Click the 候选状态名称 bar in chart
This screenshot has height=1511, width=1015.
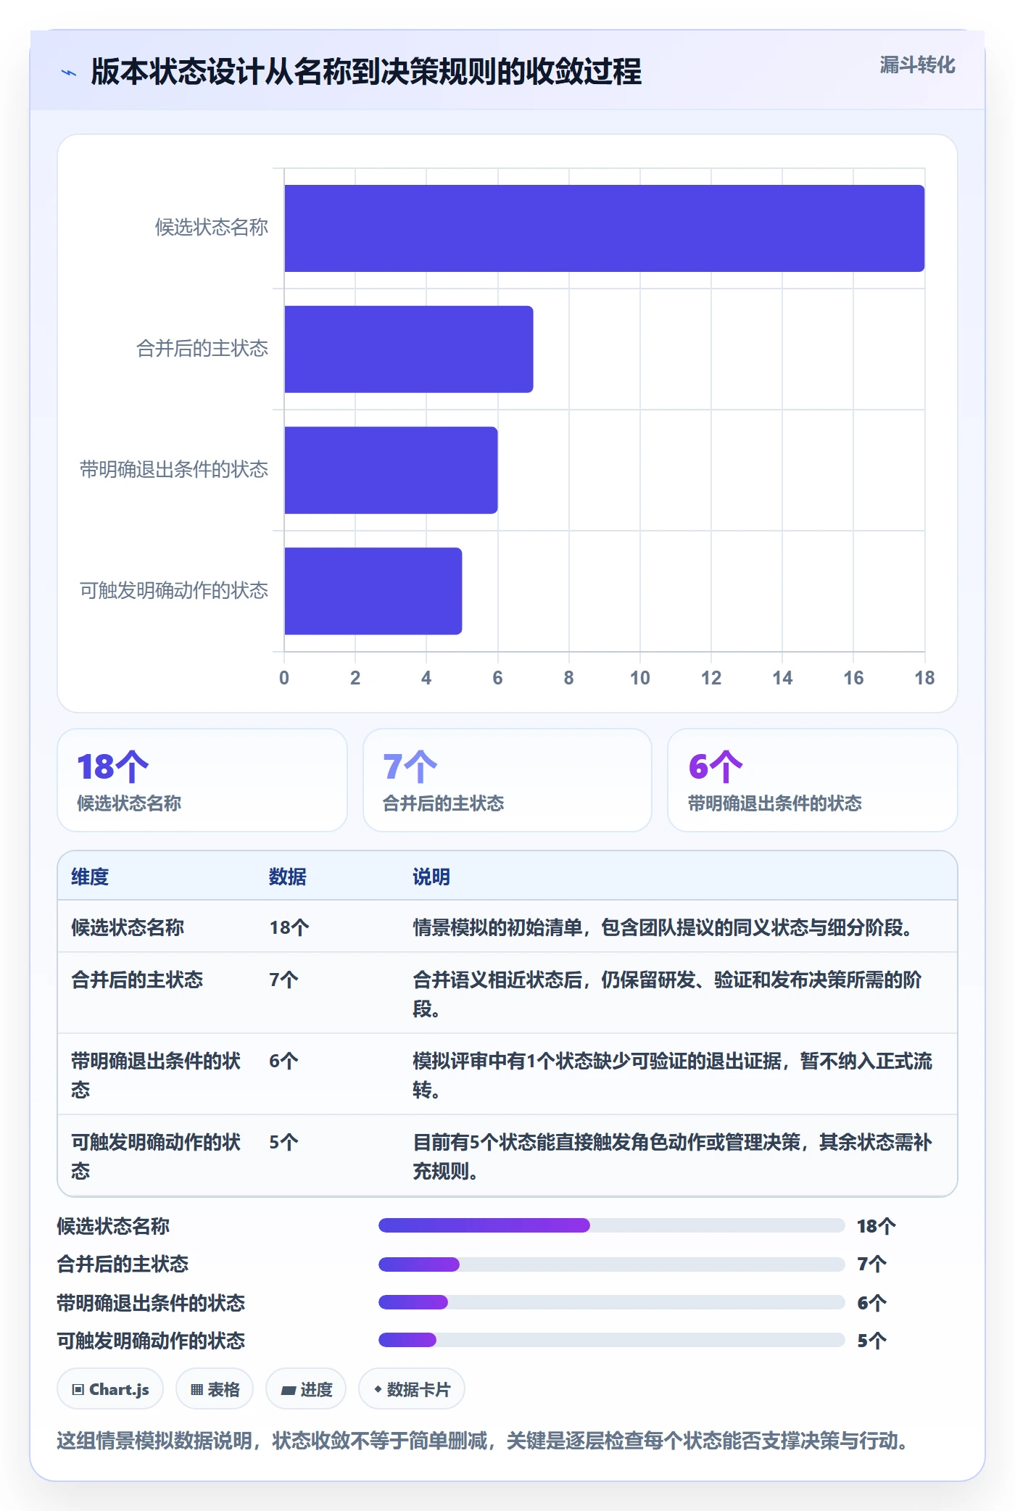click(x=605, y=228)
